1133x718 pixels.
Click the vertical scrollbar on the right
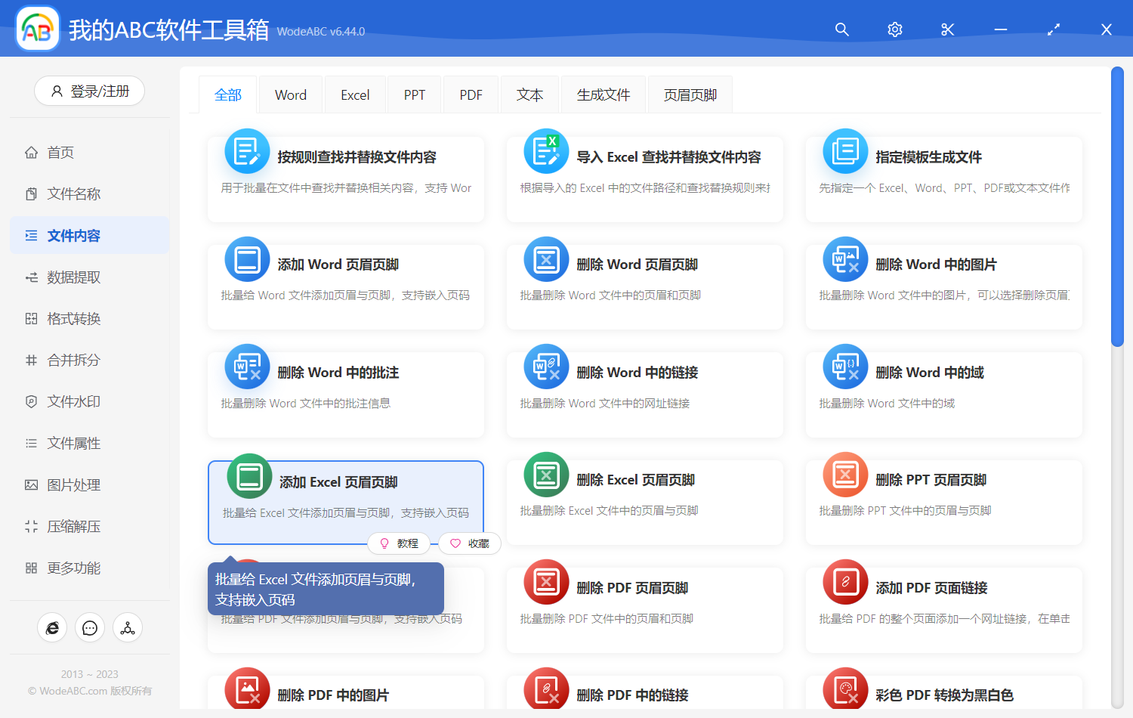(1118, 204)
